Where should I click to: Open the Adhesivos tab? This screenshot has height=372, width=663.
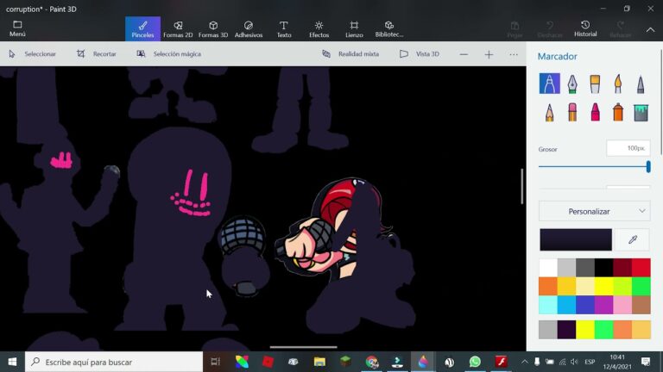point(249,28)
